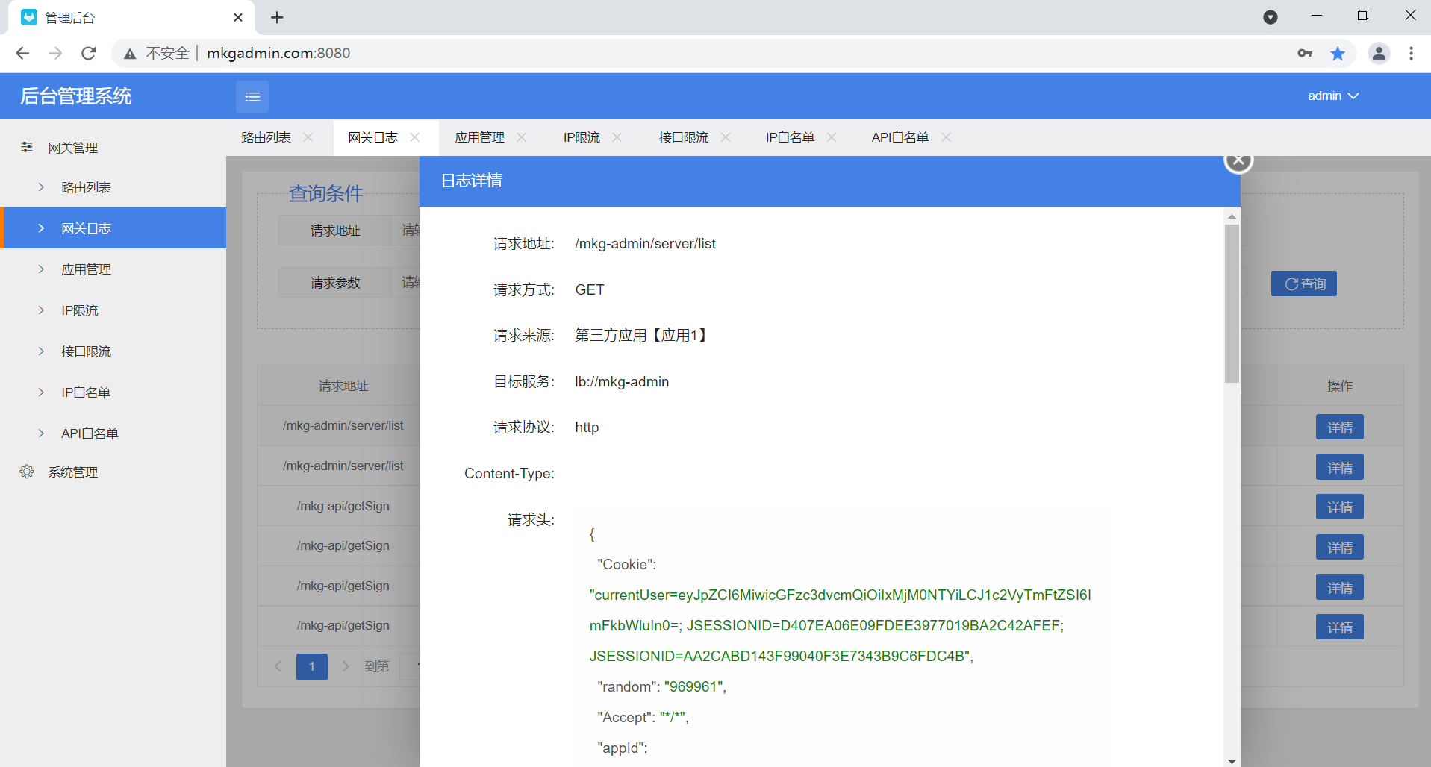Open the saved passwords key icon

tap(1305, 53)
